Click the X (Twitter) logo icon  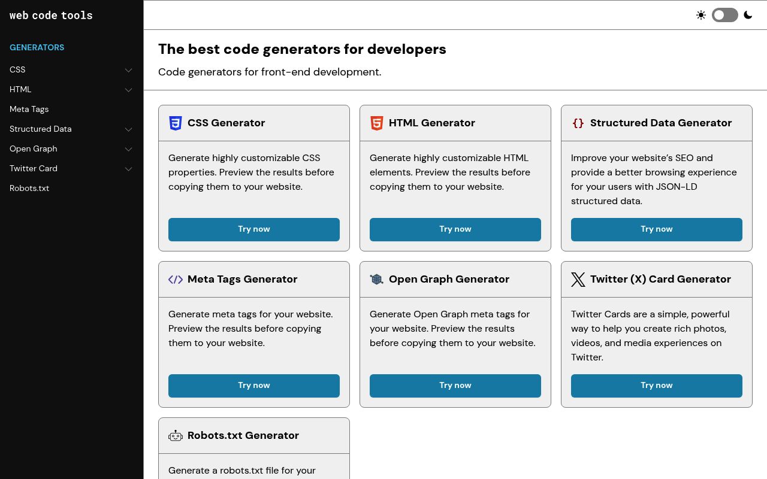click(x=578, y=279)
